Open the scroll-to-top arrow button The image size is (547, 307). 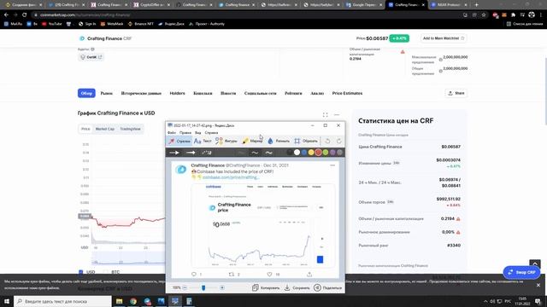coord(535,264)
